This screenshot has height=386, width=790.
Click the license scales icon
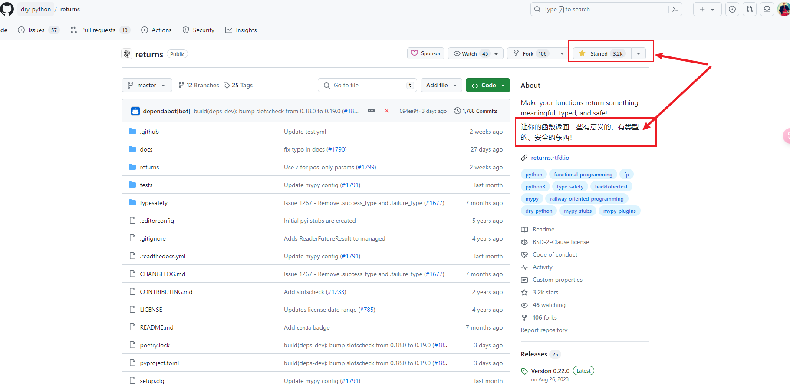524,242
